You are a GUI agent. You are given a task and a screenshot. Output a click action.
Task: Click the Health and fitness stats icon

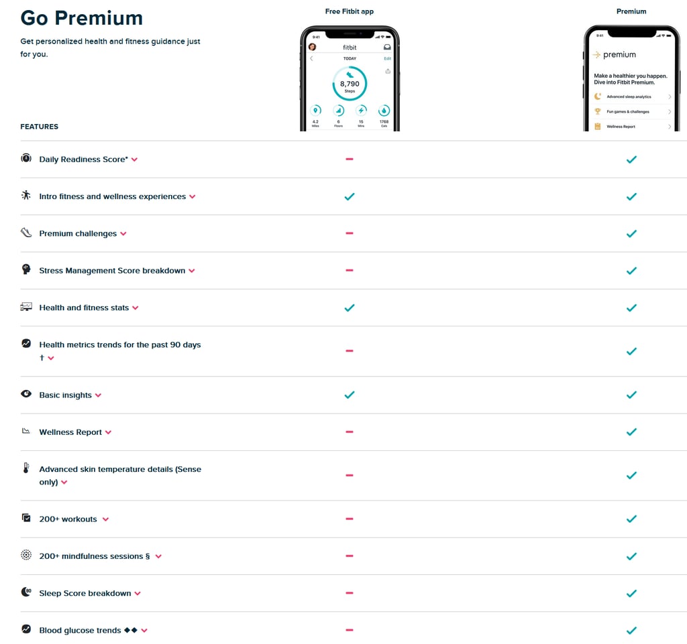click(26, 307)
